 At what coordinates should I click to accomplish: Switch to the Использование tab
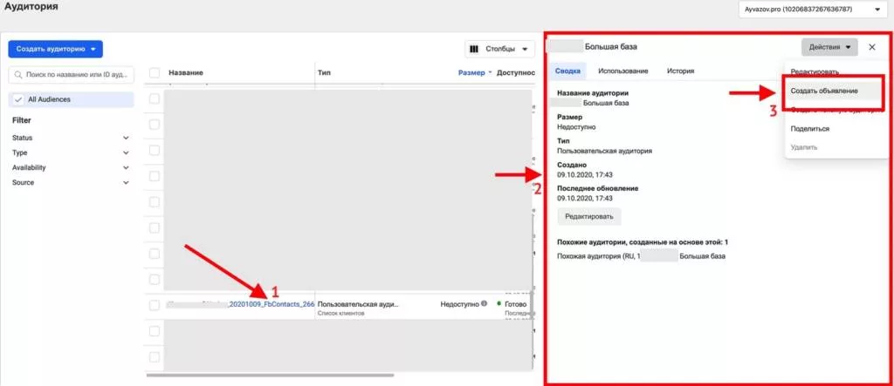[x=623, y=71]
